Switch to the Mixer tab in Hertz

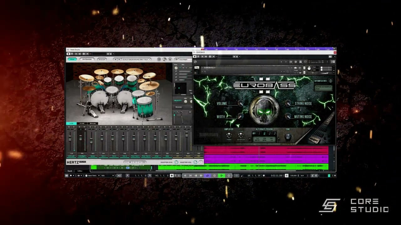pyautogui.click(x=72, y=59)
